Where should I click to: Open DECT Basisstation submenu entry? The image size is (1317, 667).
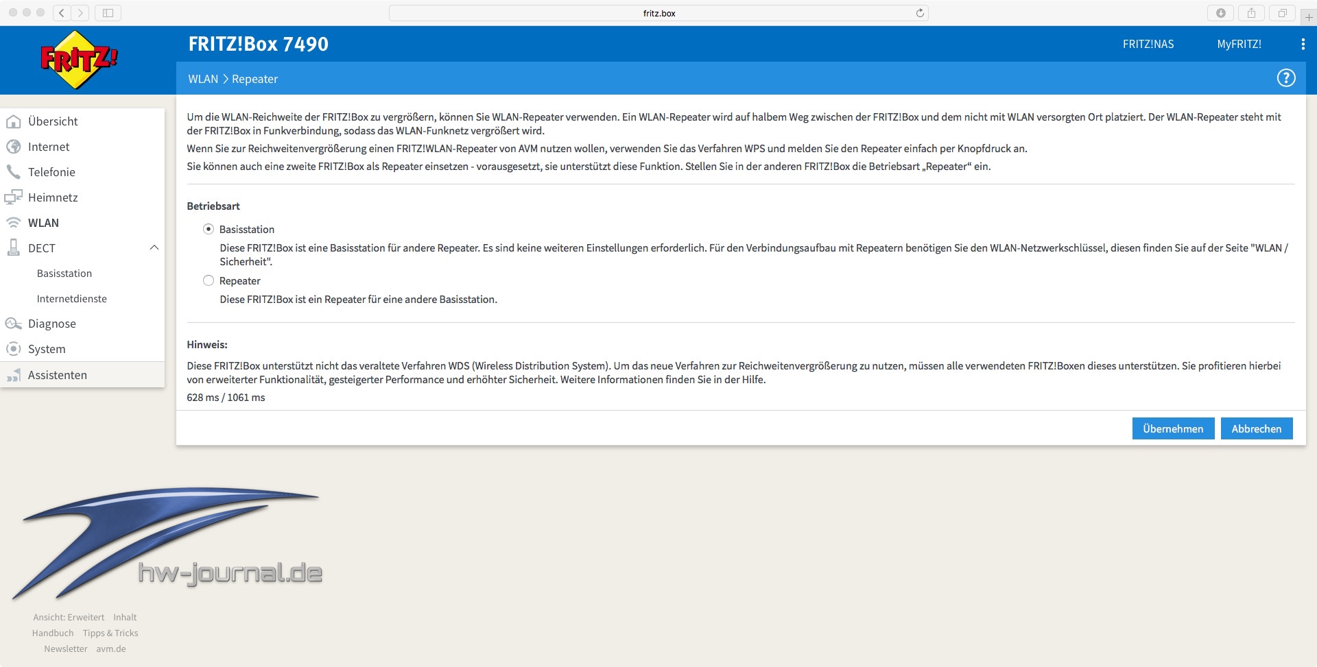click(x=64, y=273)
